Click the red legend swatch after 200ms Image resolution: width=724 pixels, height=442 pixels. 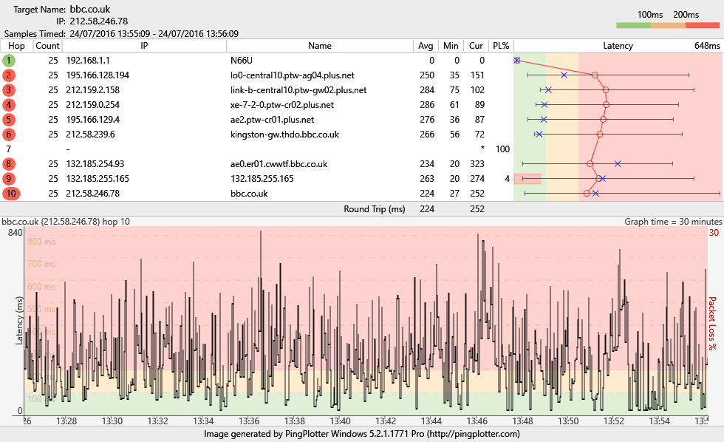pyautogui.click(x=703, y=25)
